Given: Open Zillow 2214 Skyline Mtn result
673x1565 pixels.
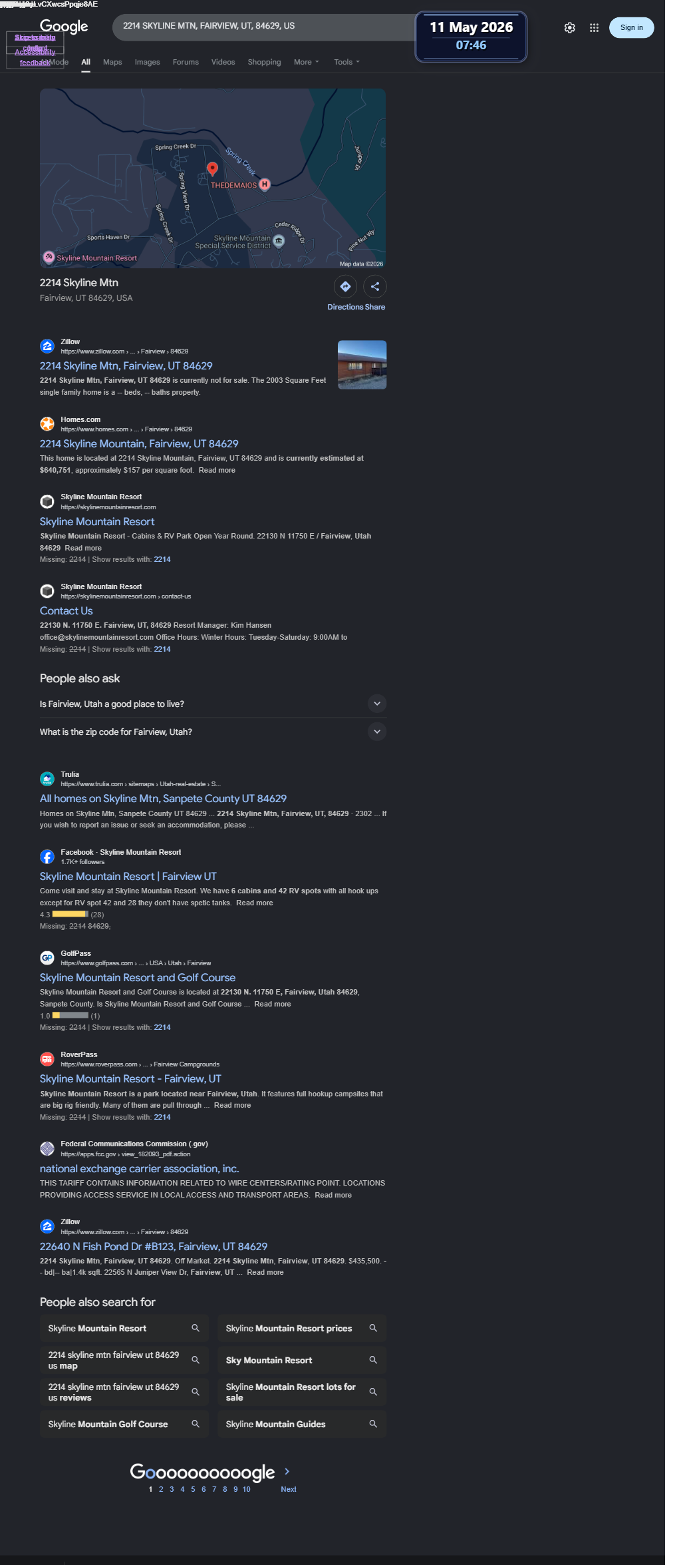Looking at the screenshot, I should [x=126, y=365].
